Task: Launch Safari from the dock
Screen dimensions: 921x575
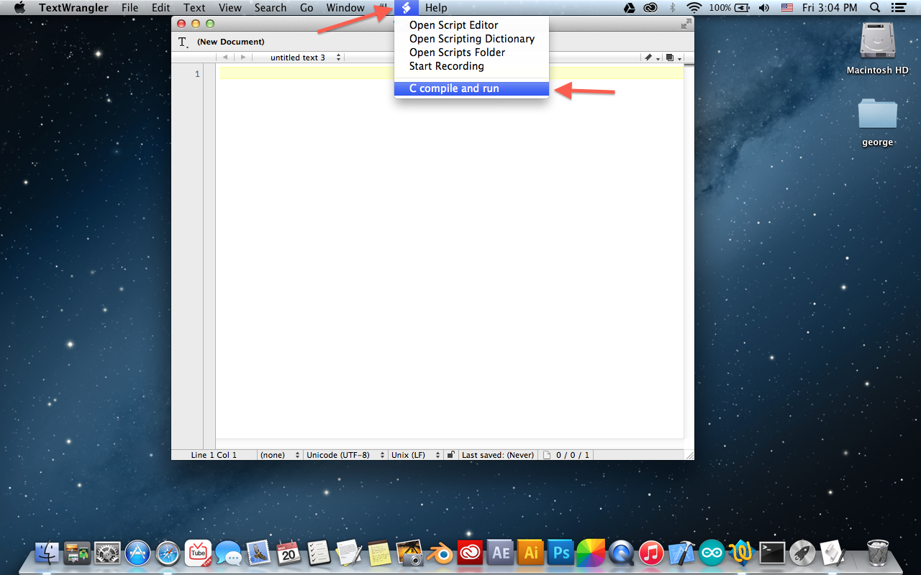Action: click(168, 553)
